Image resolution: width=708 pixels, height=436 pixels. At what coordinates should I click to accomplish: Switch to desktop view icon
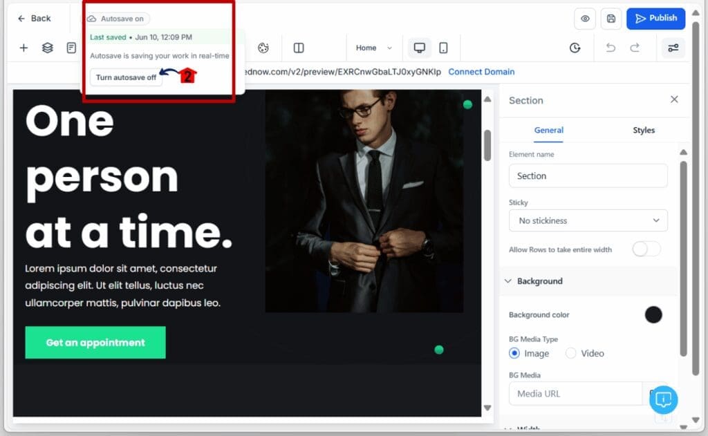420,48
